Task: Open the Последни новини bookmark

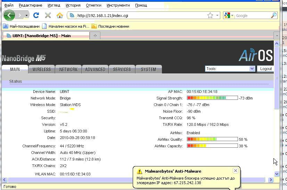Action: pos(113,26)
